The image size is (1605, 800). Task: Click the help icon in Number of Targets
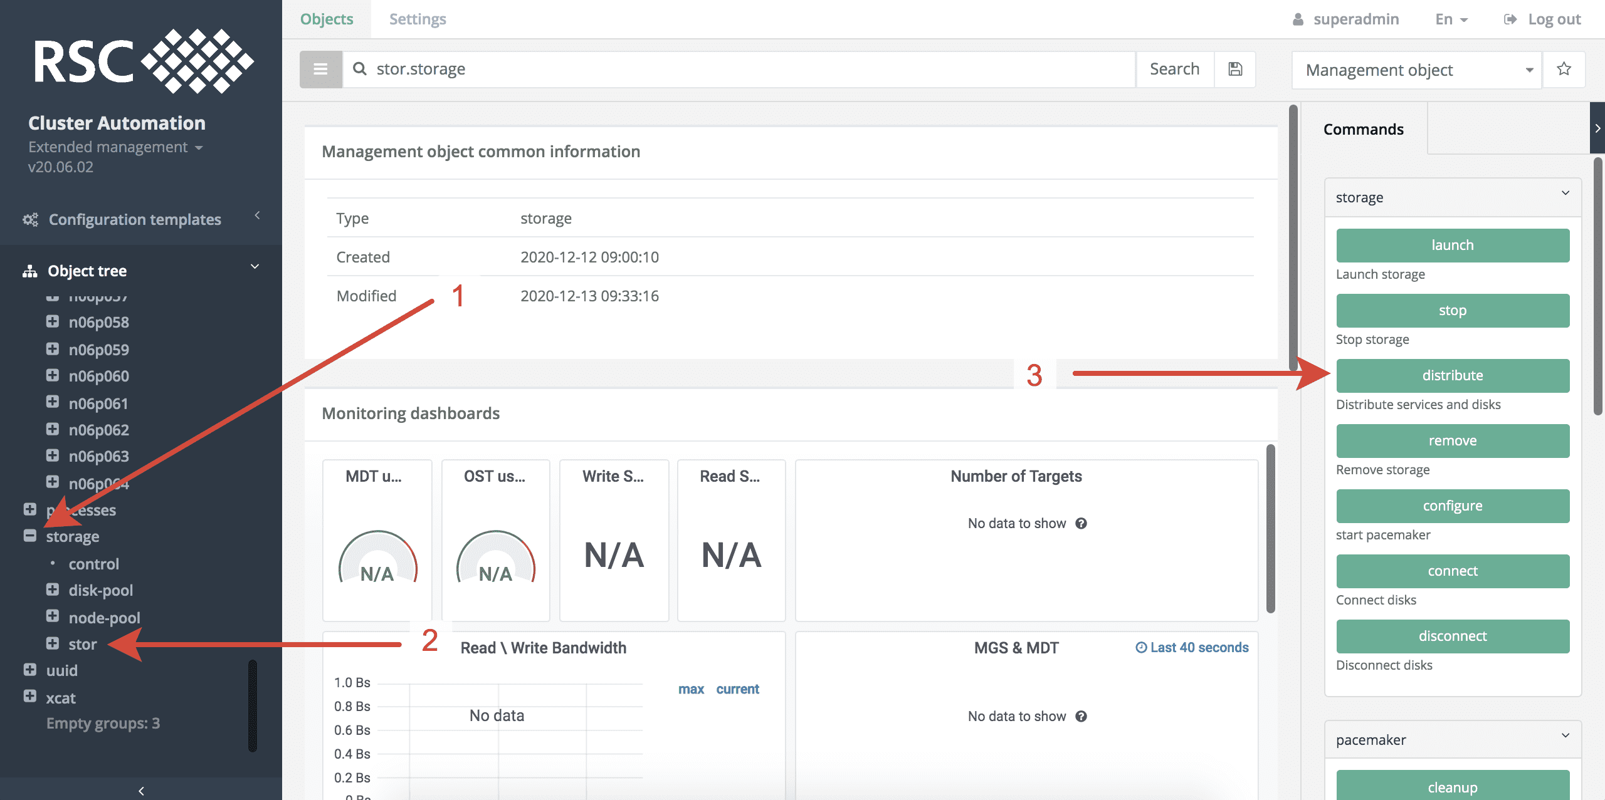pos(1081,523)
